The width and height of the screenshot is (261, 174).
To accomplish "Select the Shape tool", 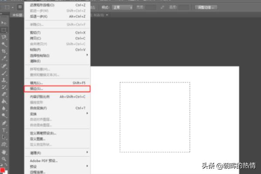I will 3,144.
